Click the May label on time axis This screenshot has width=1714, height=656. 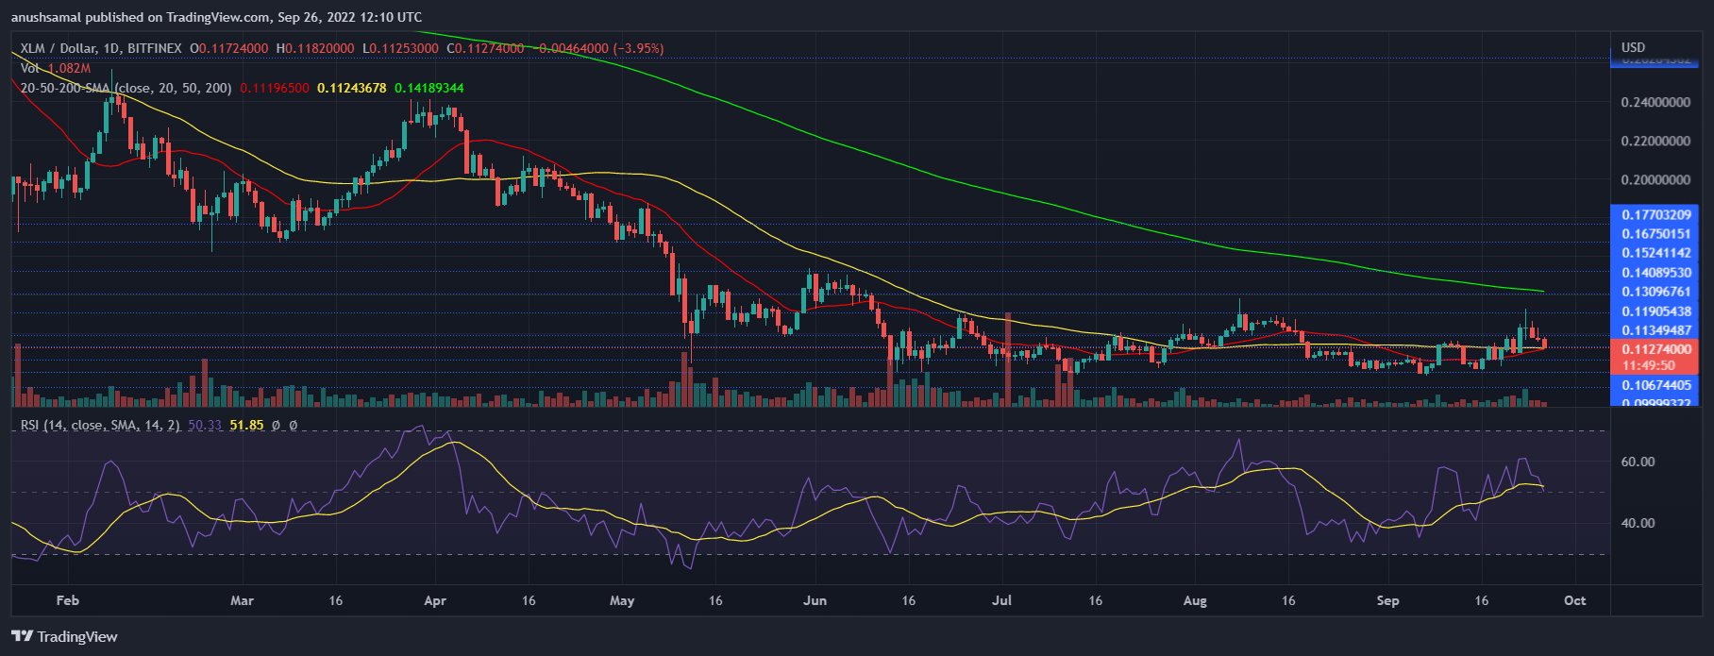coord(623,600)
